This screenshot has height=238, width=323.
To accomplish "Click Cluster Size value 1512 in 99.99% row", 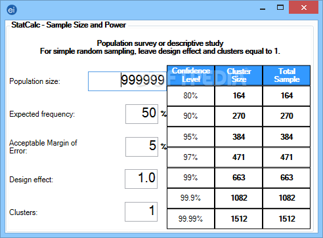I will pyautogui.click(x=239, y=219).
